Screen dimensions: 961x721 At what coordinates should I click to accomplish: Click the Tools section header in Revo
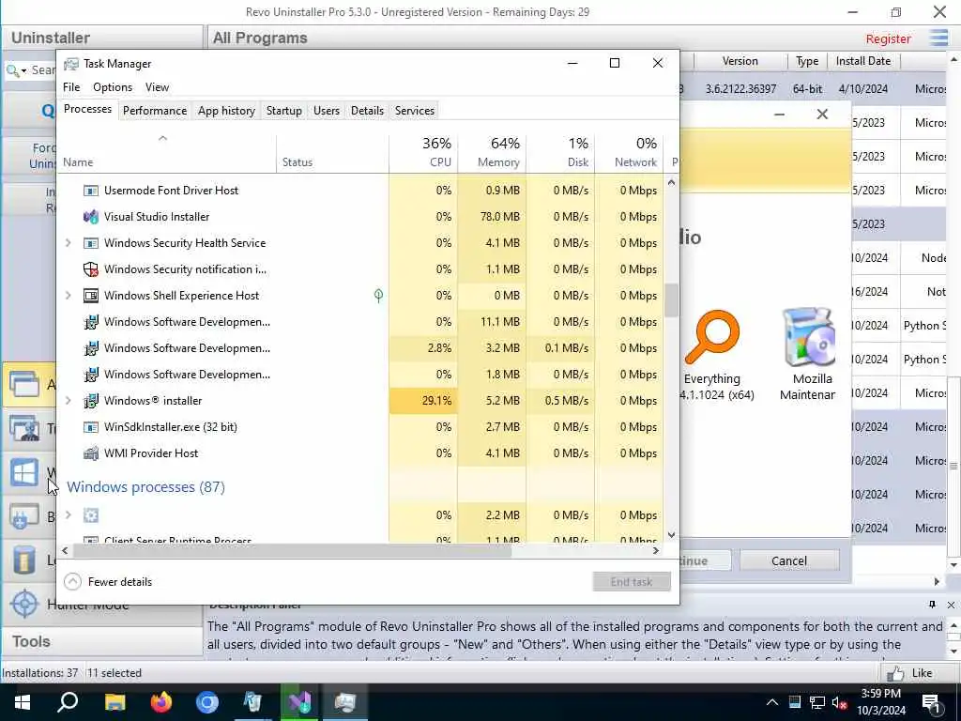101,641
